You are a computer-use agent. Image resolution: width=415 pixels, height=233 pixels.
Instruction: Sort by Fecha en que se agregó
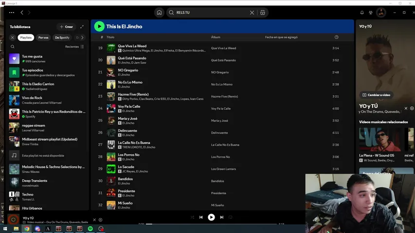[281, 37]
